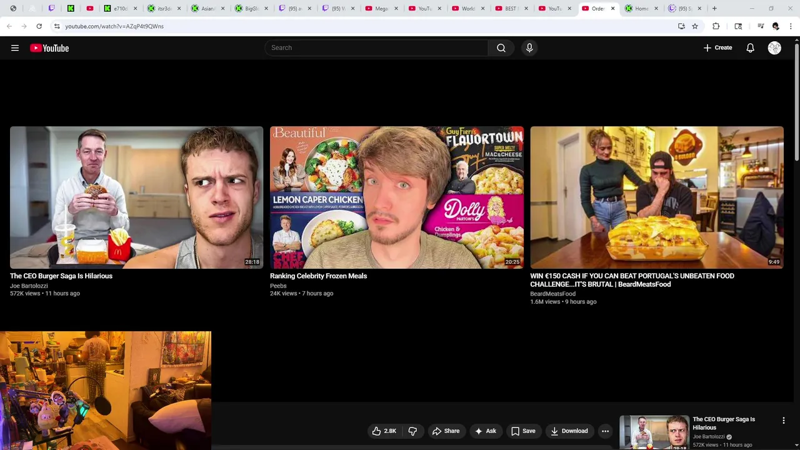Visit the BeardMeatsFood channel
The width and height of the screenshot is (800, 450).
(552, 294)
